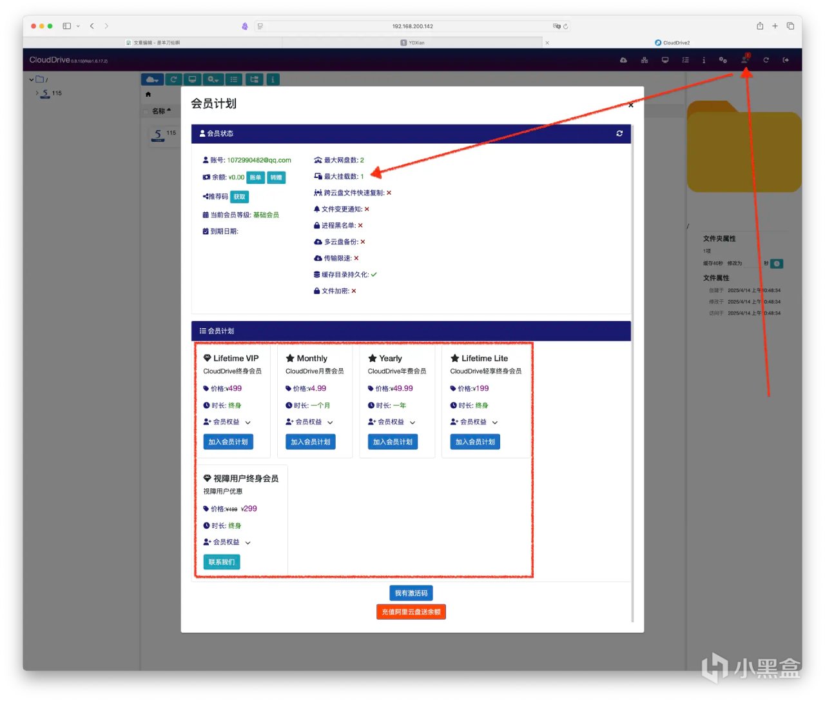Screen dimensions: 825x701
Task: Show Safari tab overview
Action: [790, 26]
